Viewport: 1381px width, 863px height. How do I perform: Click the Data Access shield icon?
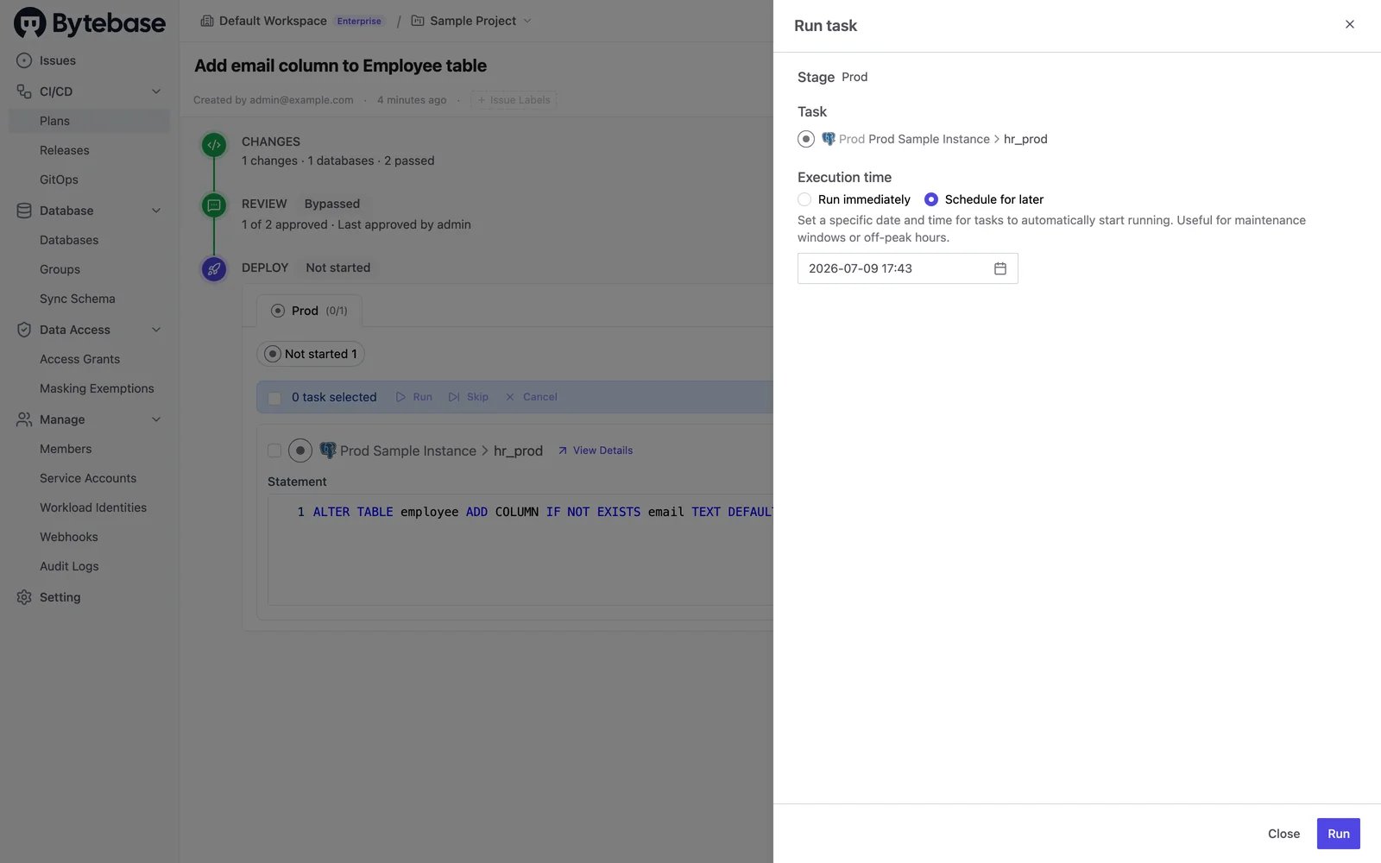(x=24, y=330)
